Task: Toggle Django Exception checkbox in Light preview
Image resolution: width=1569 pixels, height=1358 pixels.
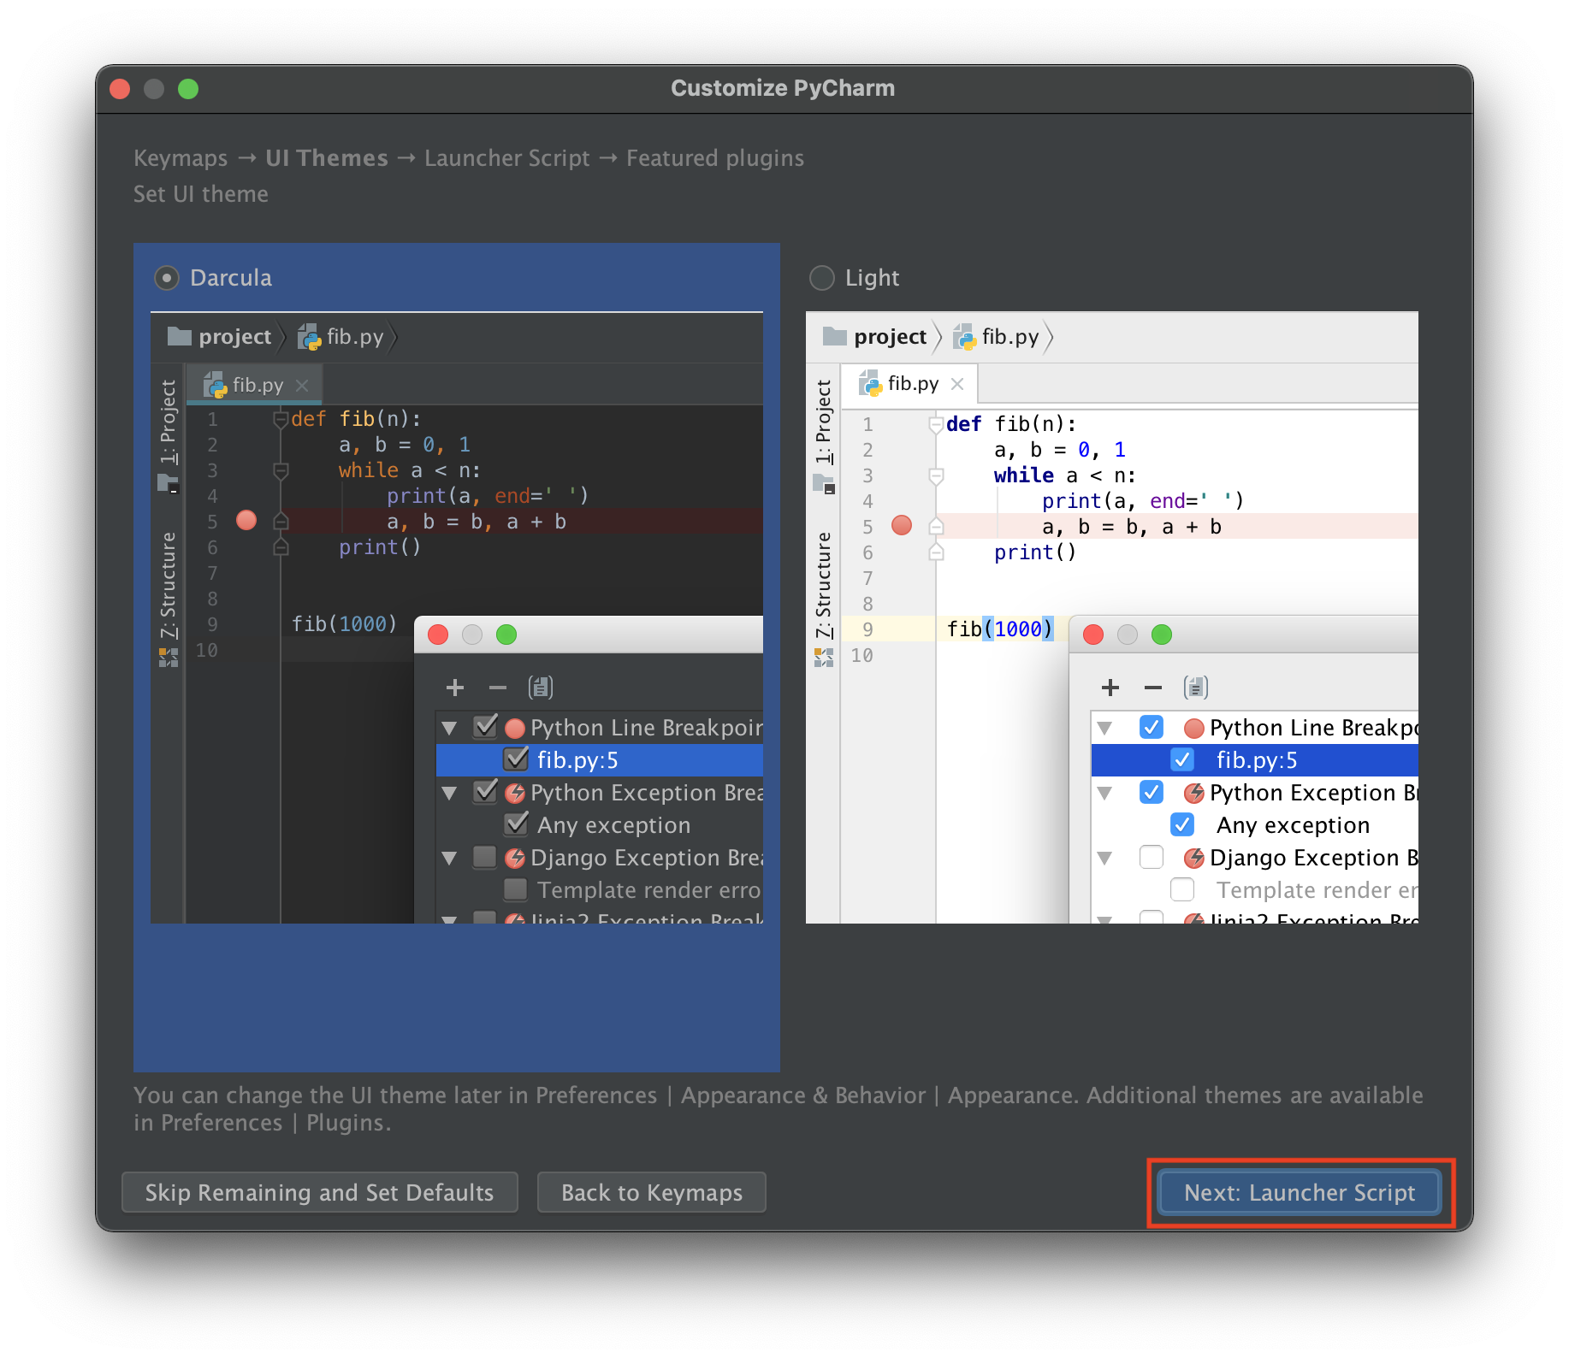Action: (x=1152, y=857)
